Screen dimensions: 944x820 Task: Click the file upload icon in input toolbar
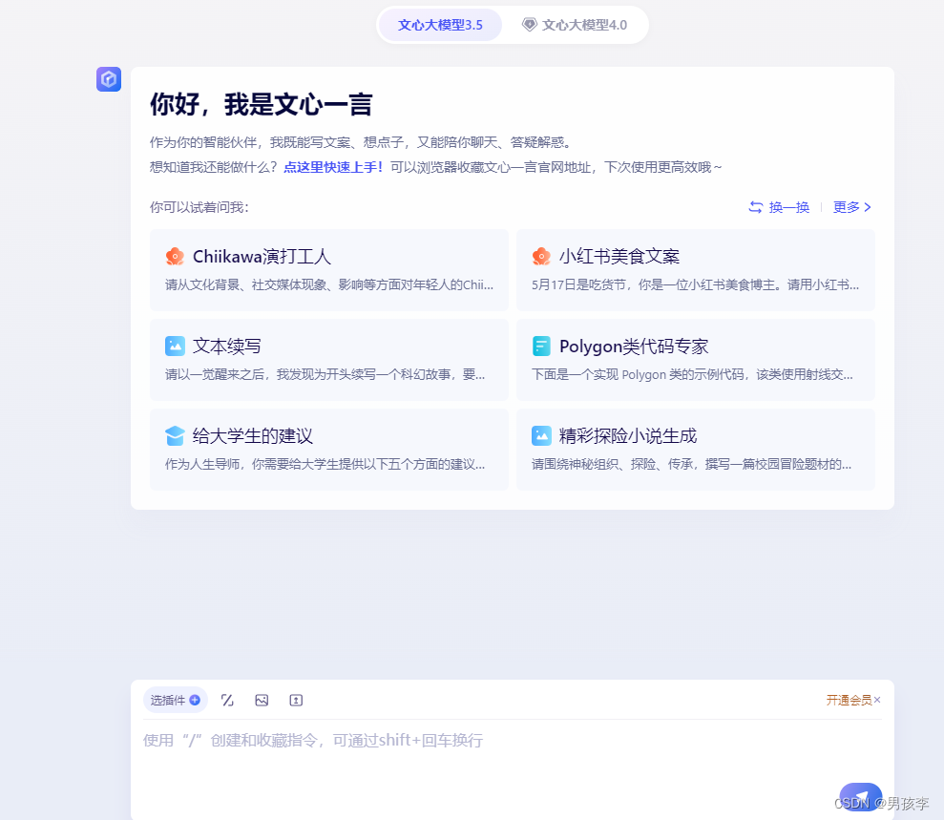pos(296,700)
